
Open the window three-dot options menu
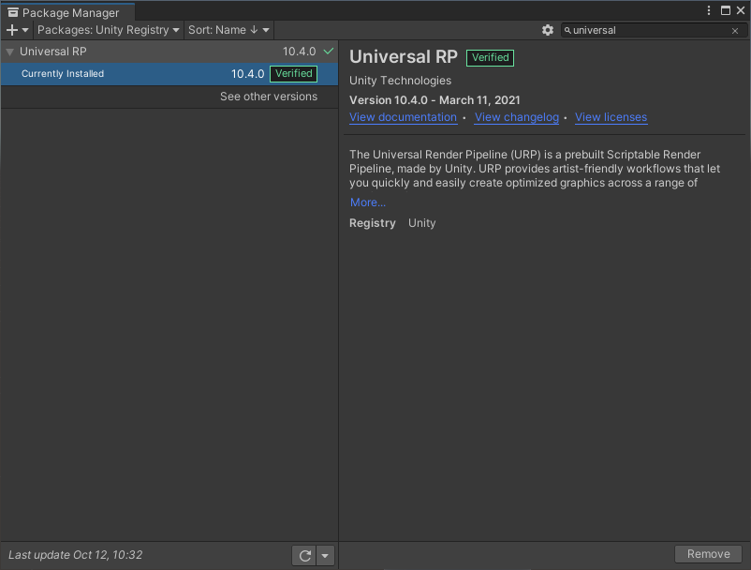709,10
